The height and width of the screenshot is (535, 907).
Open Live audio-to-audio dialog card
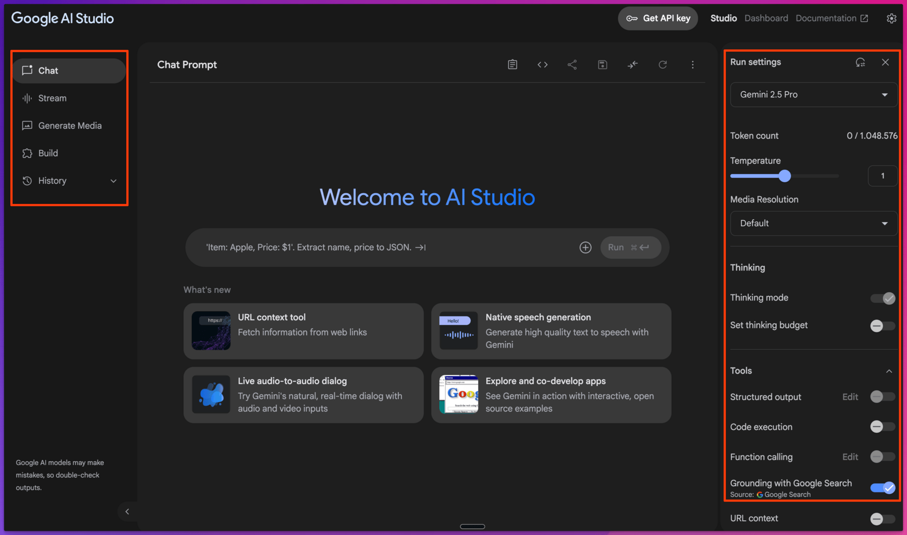pos(303,395)
